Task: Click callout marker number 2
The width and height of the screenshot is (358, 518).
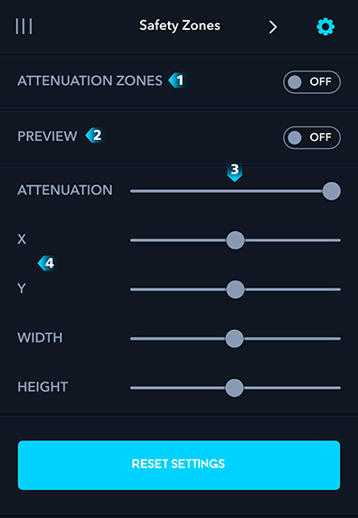Action: (94, 136)
